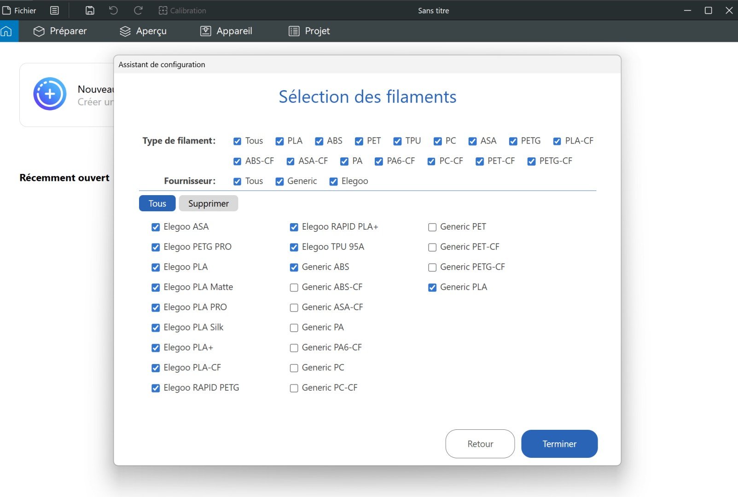Click the undo arrow icon
Image resolution: width=738 pixels, height=497 pixels.
(x=113, y=10)
